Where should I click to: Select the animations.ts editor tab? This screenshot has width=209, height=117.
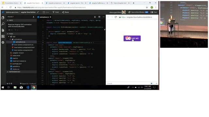44,17
